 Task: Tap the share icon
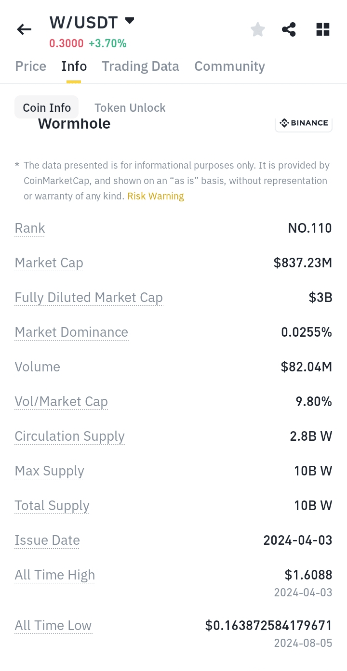click(x=289, y=30)
